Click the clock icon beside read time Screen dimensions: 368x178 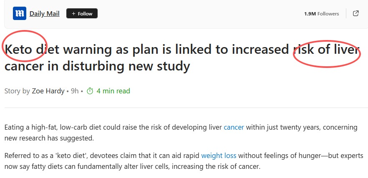click(x=90, y=91)
